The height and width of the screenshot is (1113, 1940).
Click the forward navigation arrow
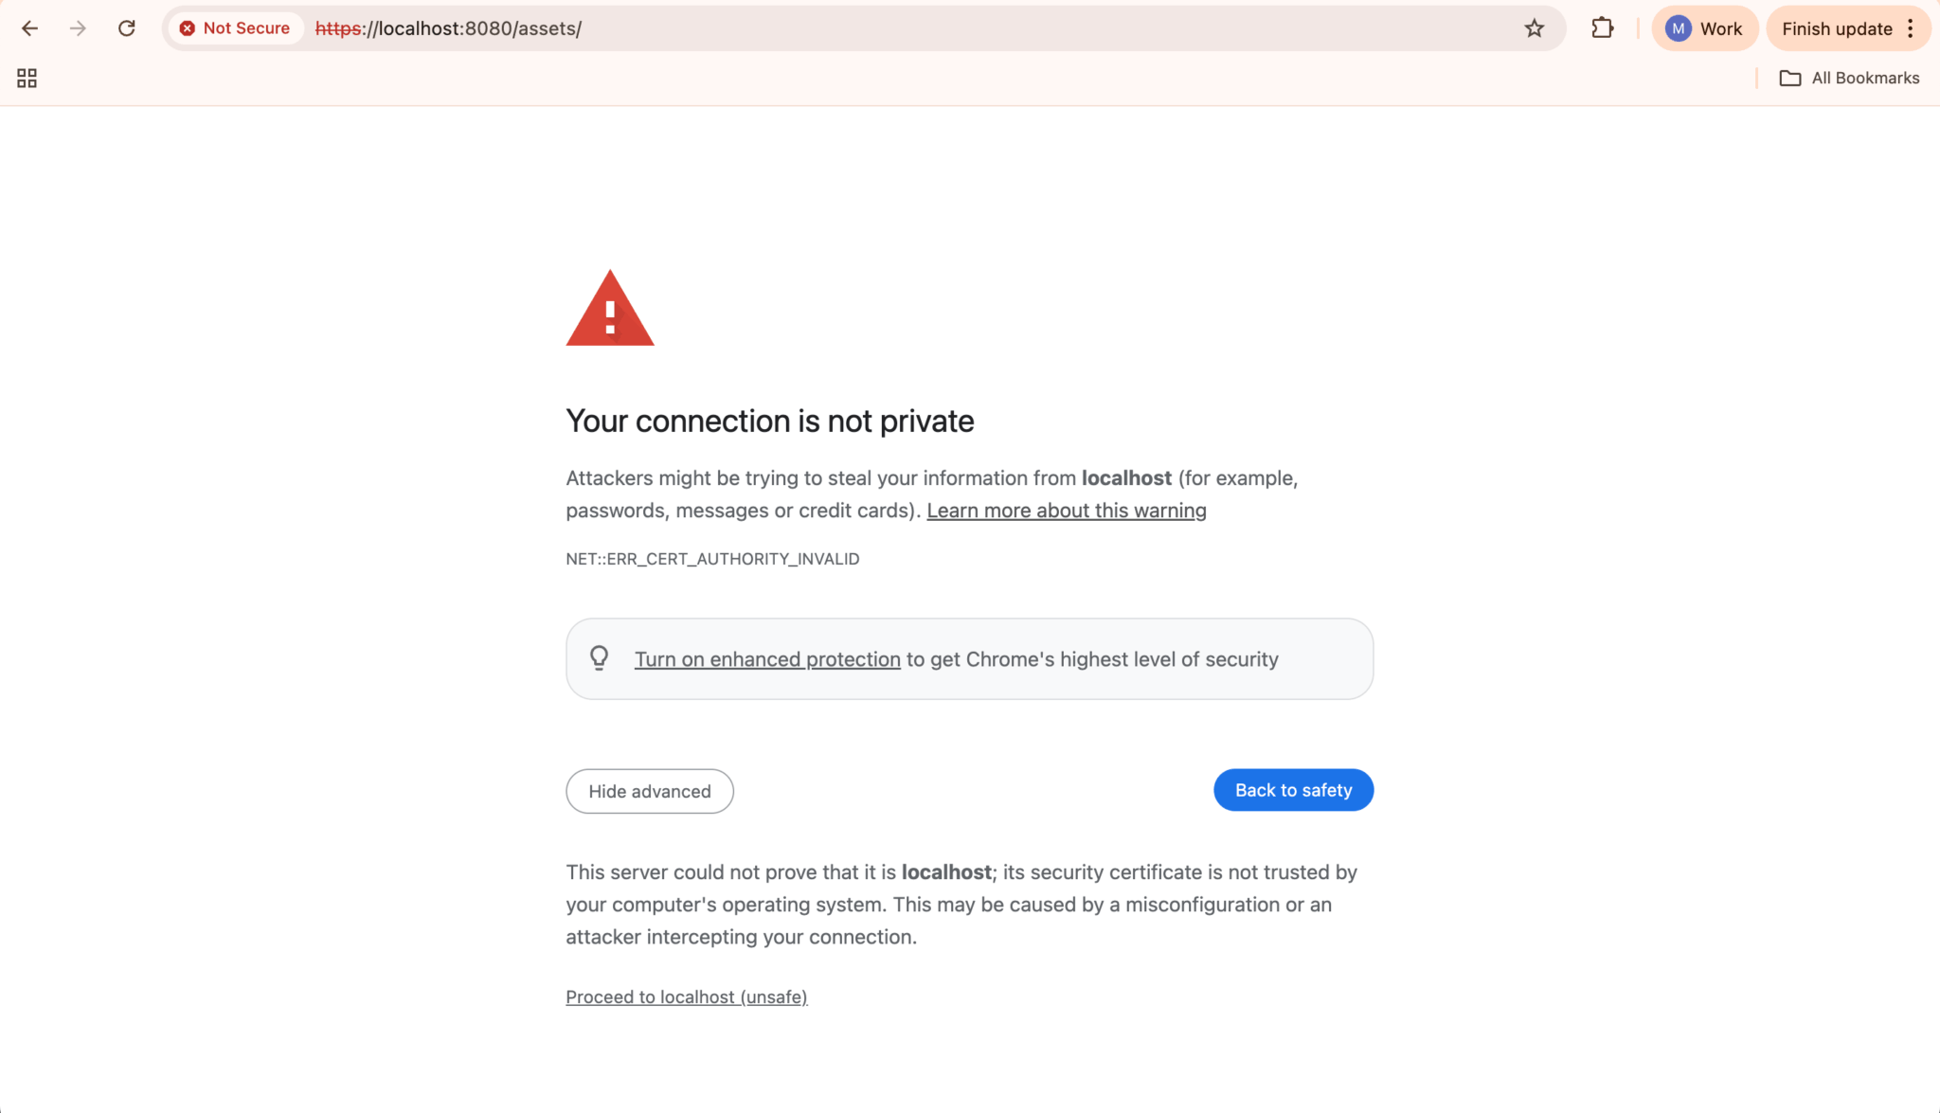tap(78, 28)
